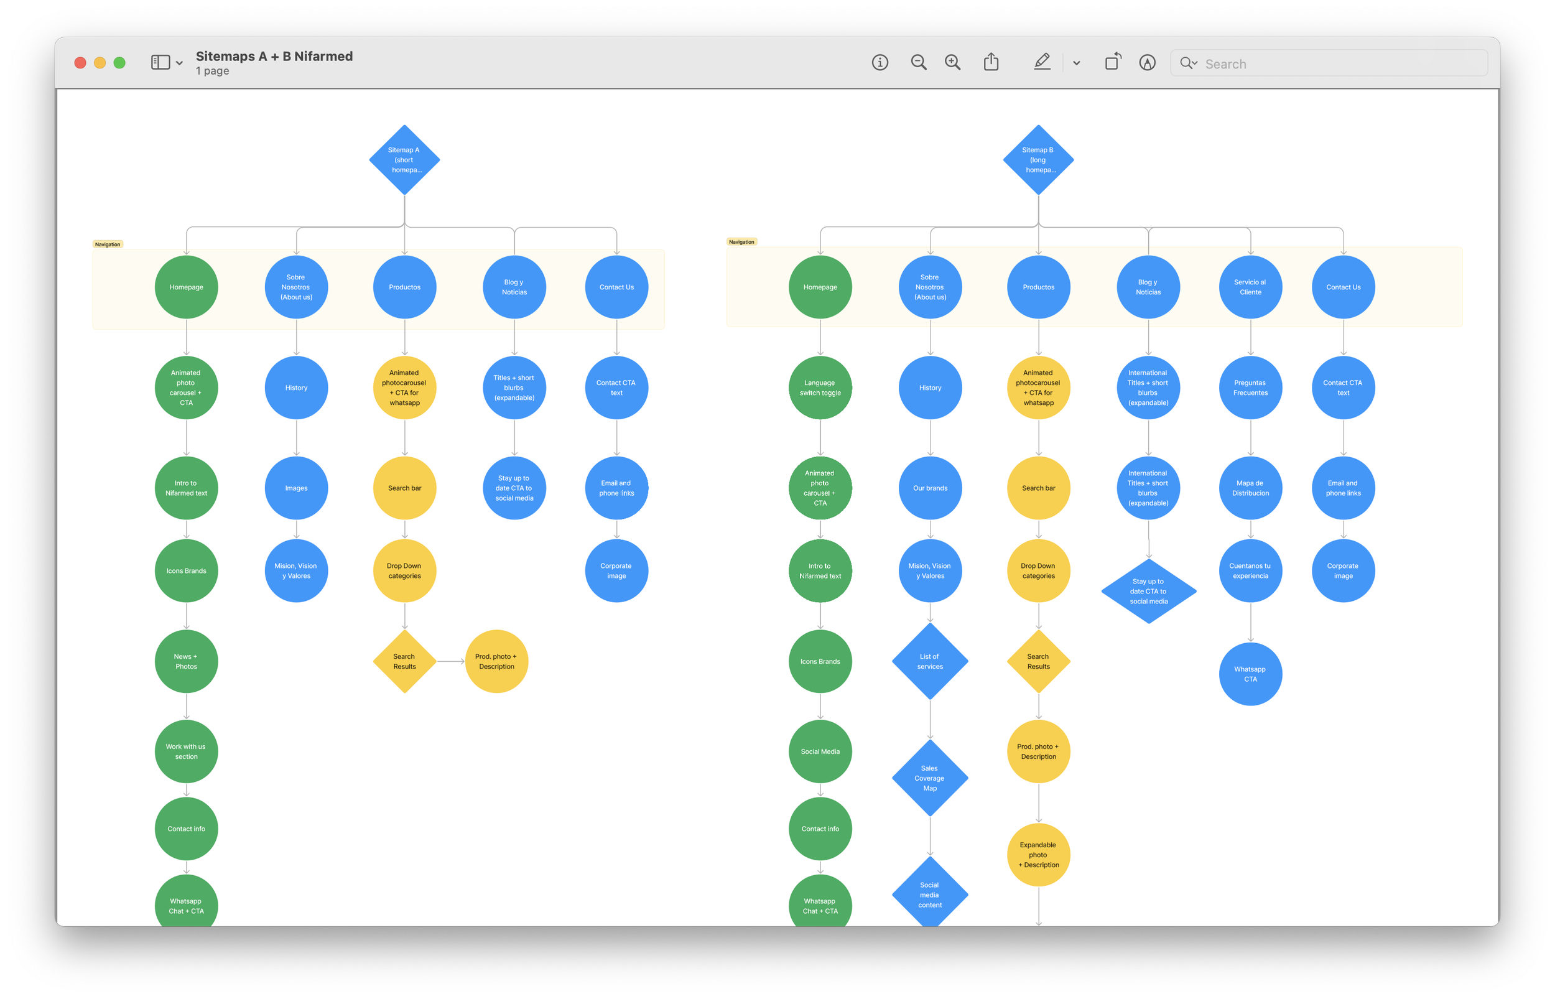This screenshot has width=1555, height=999.
Task: Rotate the page with the rotate icon
Action: [x=1113, y=62]
